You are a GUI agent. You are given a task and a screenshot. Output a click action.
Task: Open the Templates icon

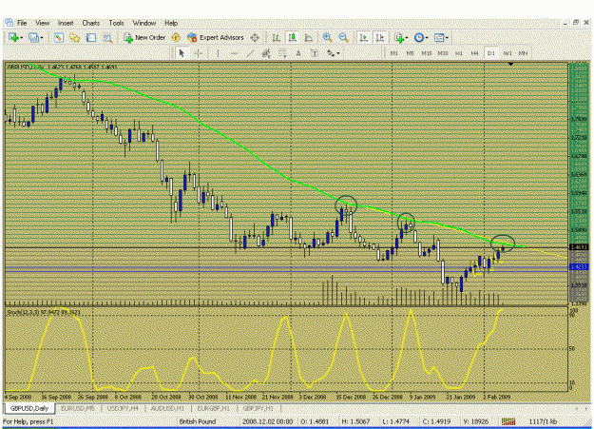(x=439, y=37)
